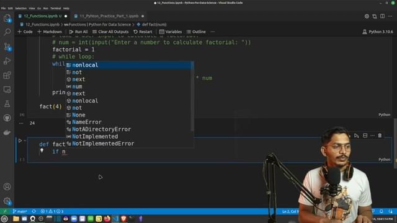
Task: Restart the notebook kernel
Action: (143, 32)
